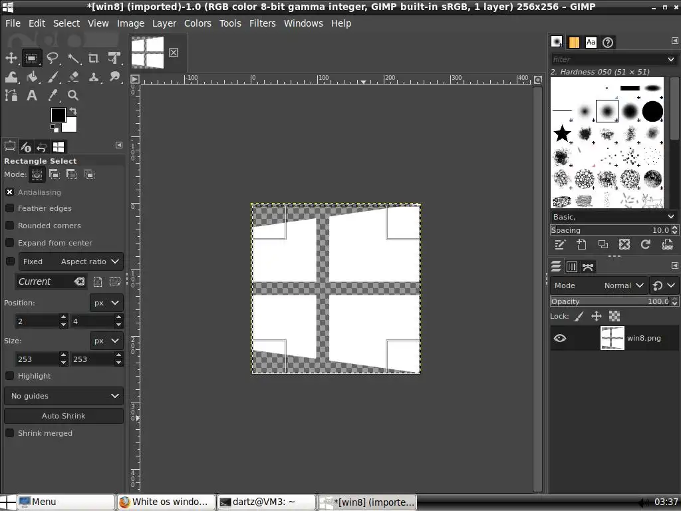Select the Free Select lasso tool
The width and height of the screenshot is (681, 511).
click(x=53, y=58)
